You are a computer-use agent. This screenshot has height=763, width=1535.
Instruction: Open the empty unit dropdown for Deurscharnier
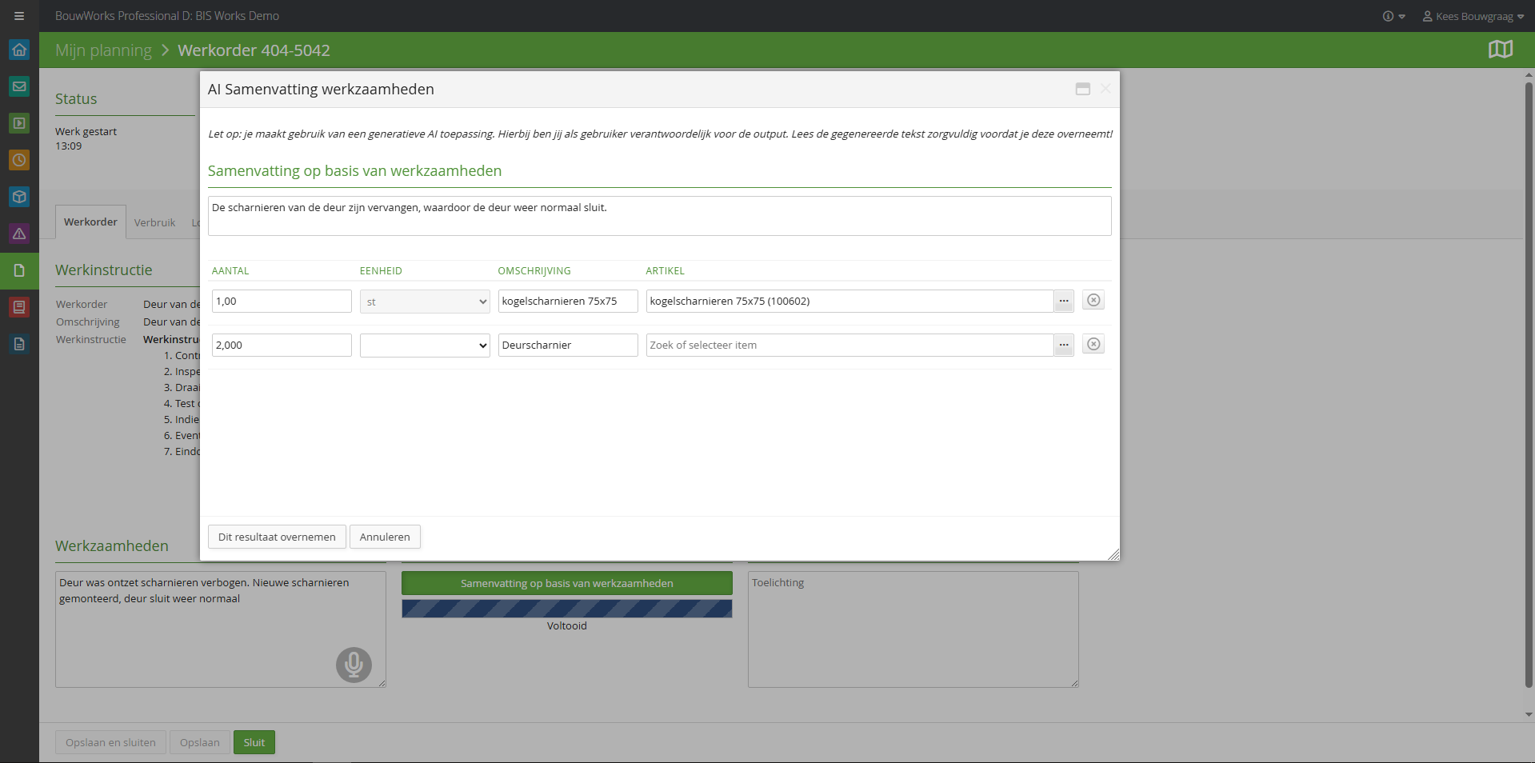(x=425, y=346)
